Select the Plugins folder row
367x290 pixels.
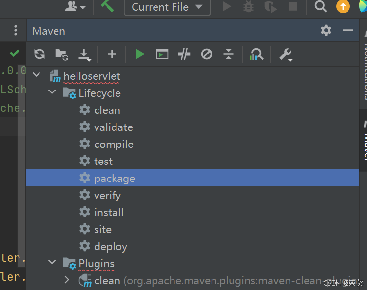[193, 264]
